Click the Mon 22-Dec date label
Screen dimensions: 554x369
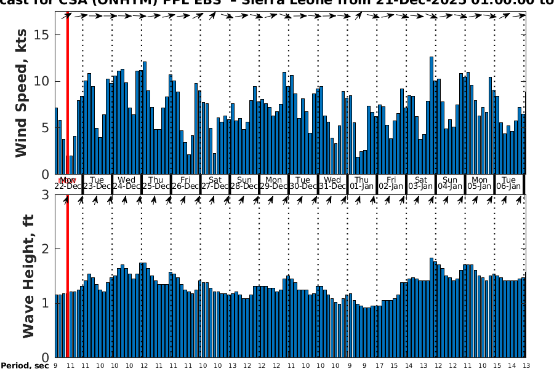click(67, 183)
